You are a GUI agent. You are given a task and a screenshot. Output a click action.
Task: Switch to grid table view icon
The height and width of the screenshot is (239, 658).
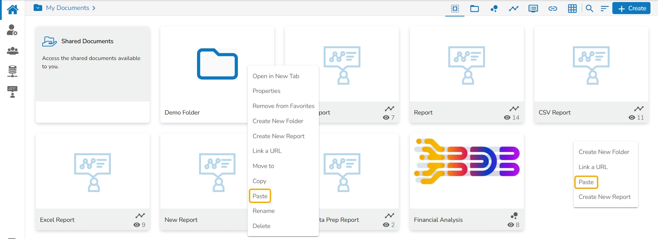click(572, 9)
